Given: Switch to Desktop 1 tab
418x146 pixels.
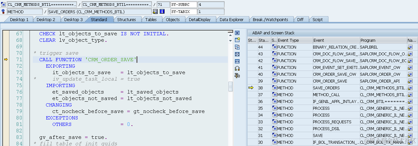Looking at the screenshot, I should coord(19,19).
